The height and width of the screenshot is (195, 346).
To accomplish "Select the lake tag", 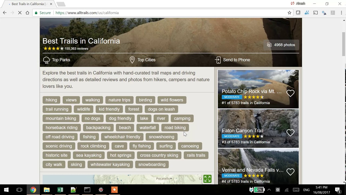I will (x=144, y=118).
